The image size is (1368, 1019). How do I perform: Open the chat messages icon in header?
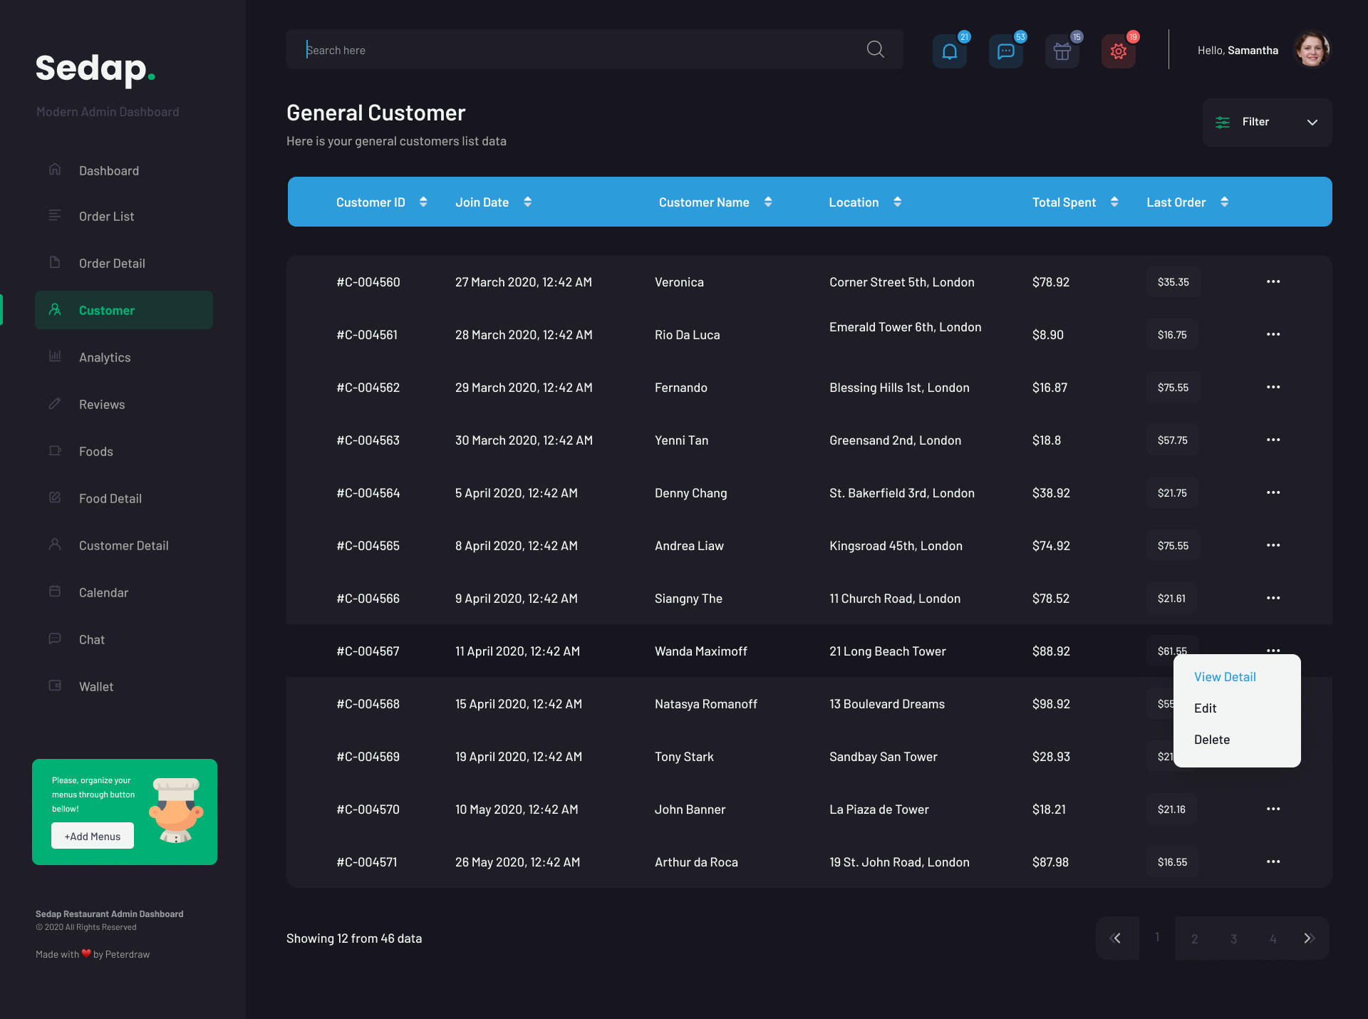[1005, 51]
